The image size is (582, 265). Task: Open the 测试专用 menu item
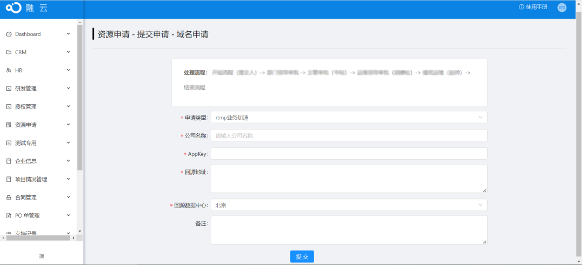pos(26,143)
